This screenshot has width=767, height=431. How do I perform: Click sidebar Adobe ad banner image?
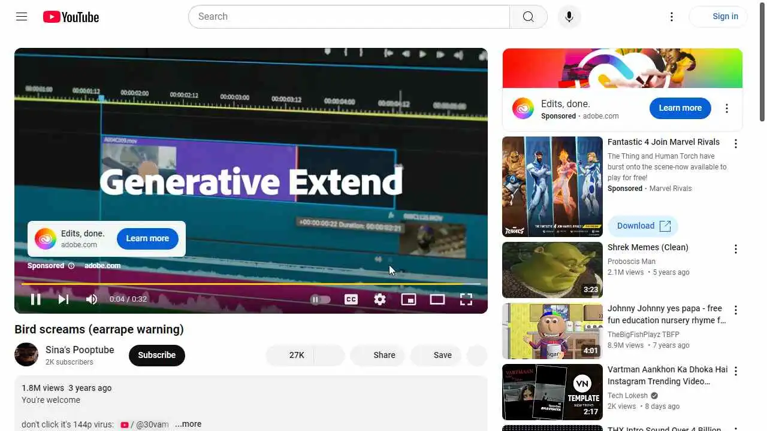(x=623, y=68)
